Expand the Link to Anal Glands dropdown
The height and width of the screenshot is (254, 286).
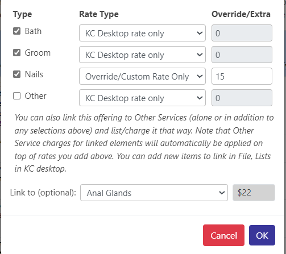click(154, 193)
